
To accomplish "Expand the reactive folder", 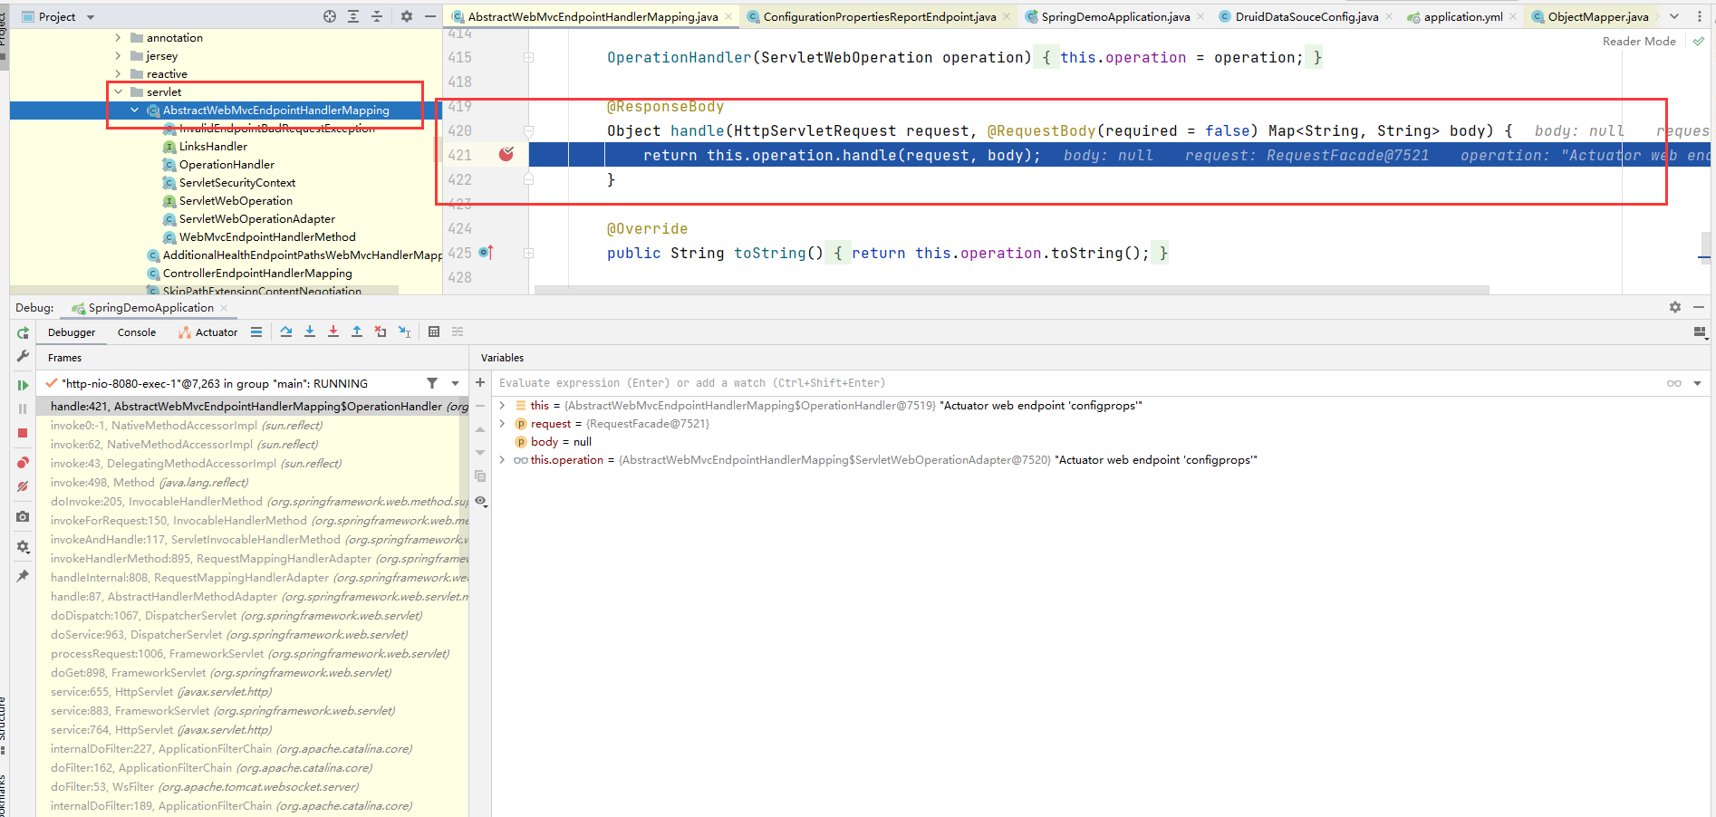I will click(x=118, y=74).
